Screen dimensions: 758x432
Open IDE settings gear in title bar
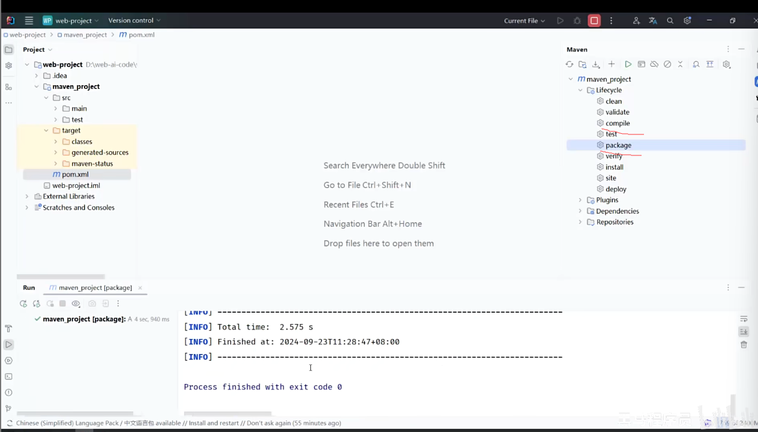687,20
